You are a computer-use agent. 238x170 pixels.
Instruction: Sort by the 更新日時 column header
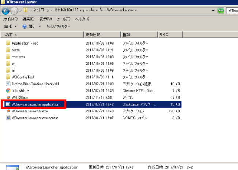[x=93, y=35]
